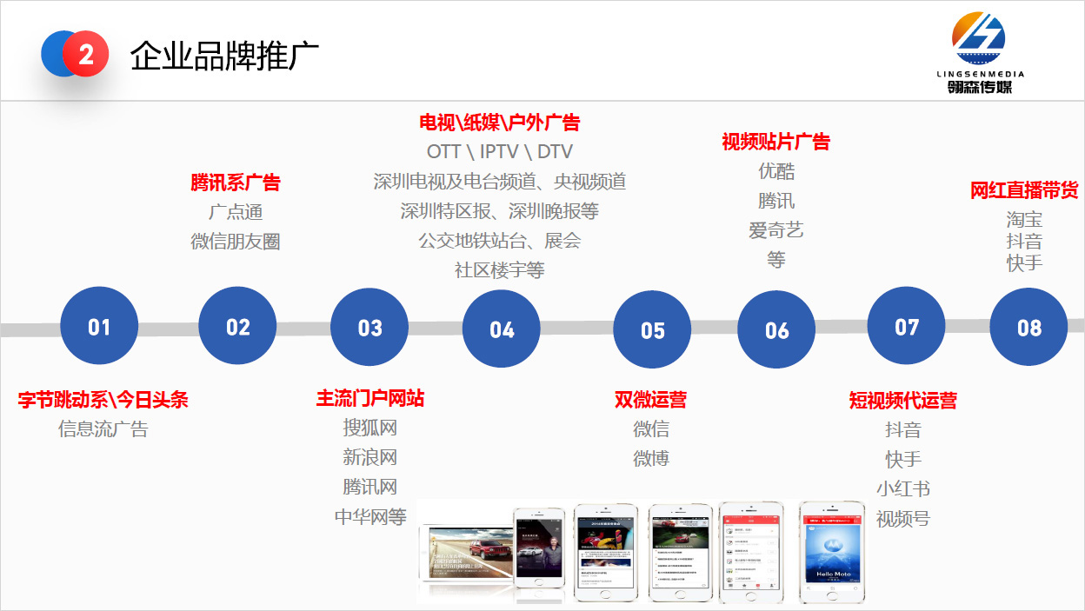Click the OTT \ IPTV \ DTV text line
The width and height of the screenshot is (1085, 611).
499,151
